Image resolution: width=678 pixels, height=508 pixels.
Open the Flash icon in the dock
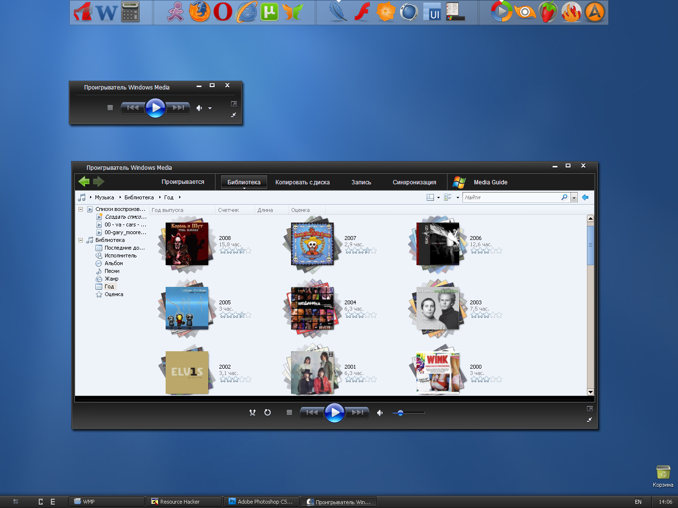[x=362, y=12]
